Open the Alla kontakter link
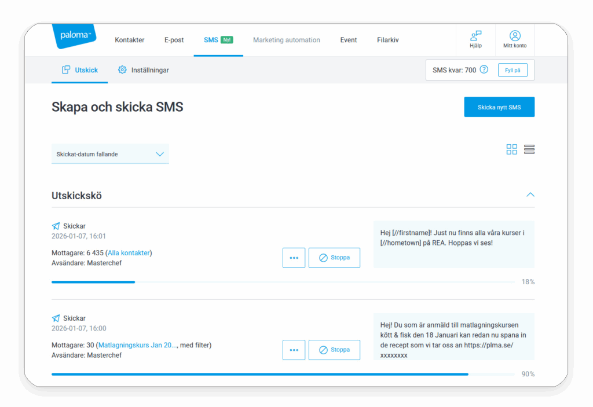The image size is (593, 407). (x=129, y=253)
